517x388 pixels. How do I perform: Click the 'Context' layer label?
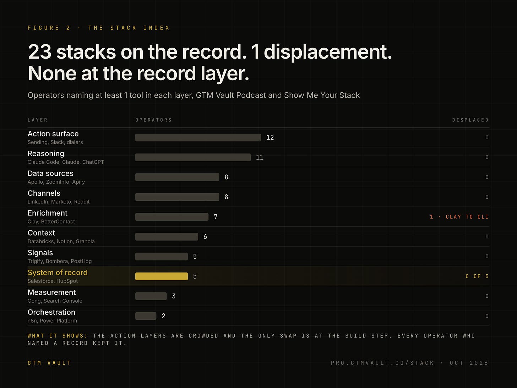coord(41,233)
